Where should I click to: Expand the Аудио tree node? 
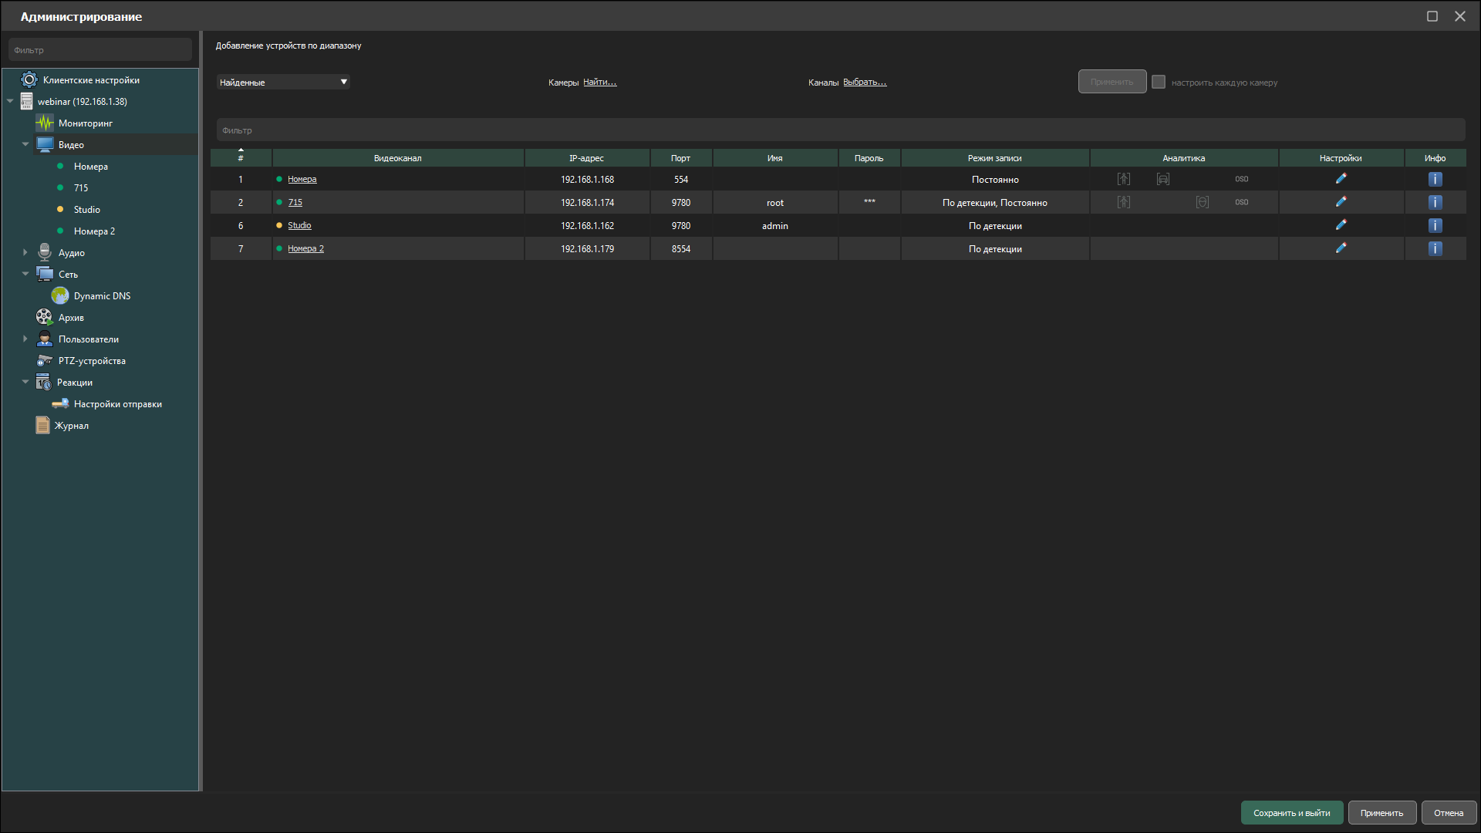point(25,252)
